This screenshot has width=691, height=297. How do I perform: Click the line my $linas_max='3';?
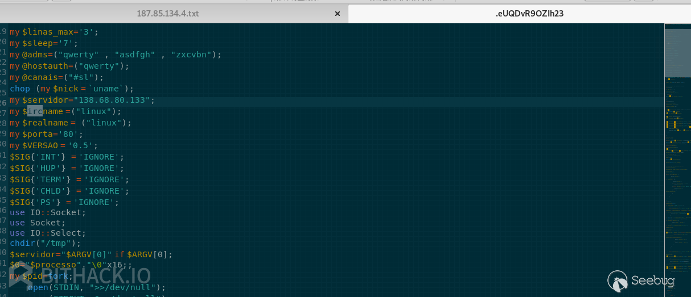pyautogui.click(x=54, y=32)
